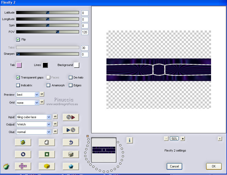Click the Spin slider track
The image size is (227, 175).
tap(48, 25)
